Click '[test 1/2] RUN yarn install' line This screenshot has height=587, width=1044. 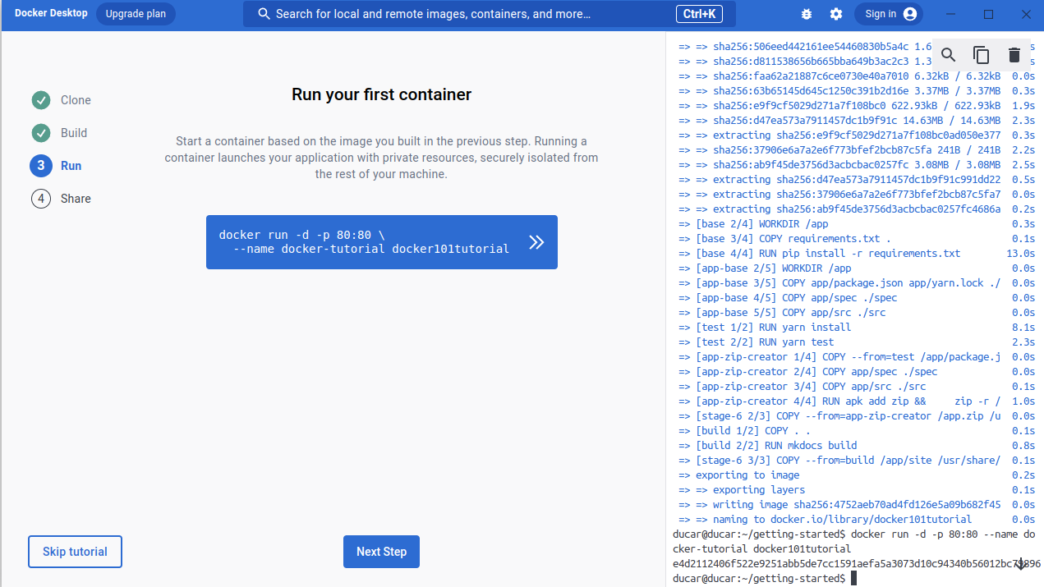857,328
